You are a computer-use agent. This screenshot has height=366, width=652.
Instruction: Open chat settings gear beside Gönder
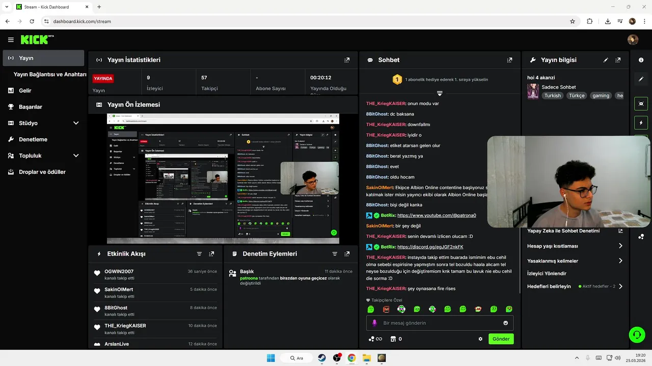pyautogui.click(x=480, y=339)
